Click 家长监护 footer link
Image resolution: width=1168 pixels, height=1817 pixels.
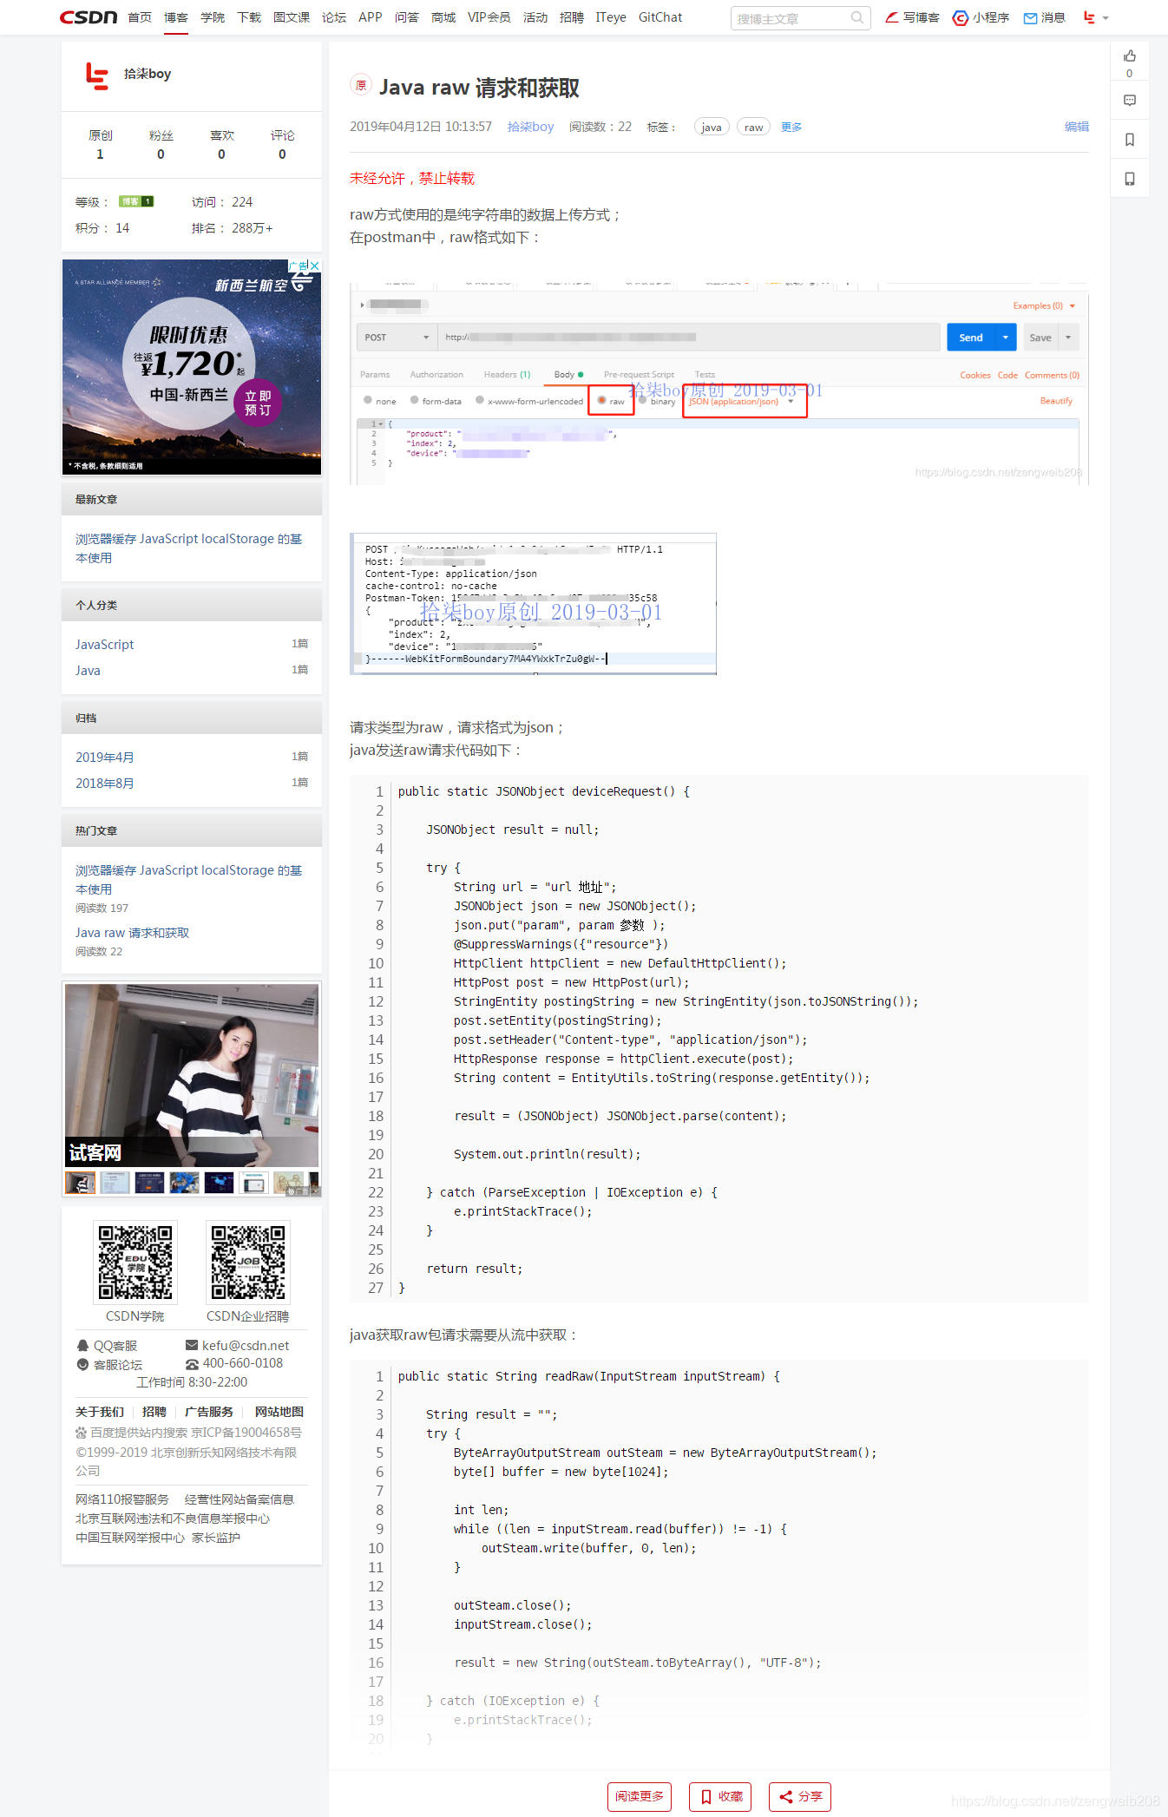click(x=216, y=1538)
